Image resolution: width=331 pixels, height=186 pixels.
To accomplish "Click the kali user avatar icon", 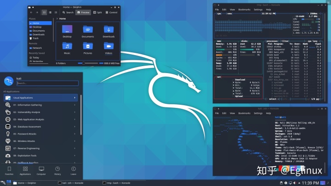I will tap(9, 81).
